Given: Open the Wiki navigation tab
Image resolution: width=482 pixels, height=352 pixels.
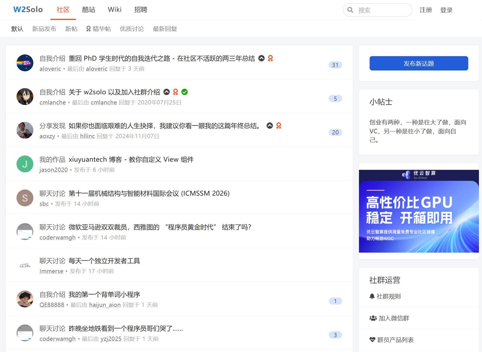Looking at the screenshot, I should [x=115, y=10].
